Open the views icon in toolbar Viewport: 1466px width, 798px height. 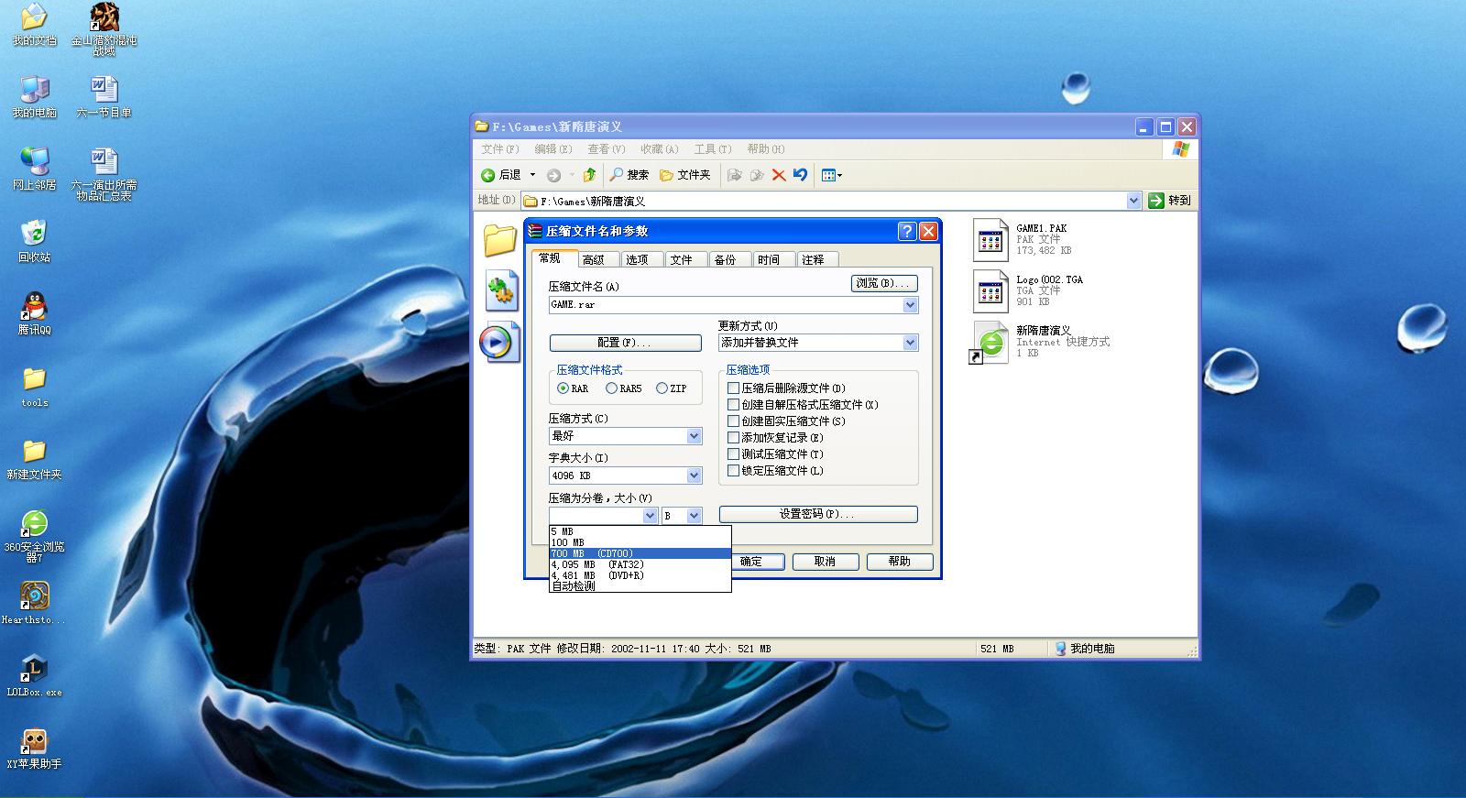click(831, 175)
